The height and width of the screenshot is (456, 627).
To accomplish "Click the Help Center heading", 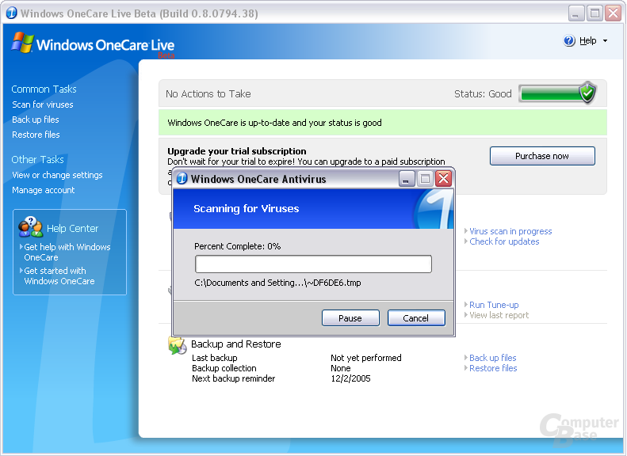I will [x=72, y=229].
